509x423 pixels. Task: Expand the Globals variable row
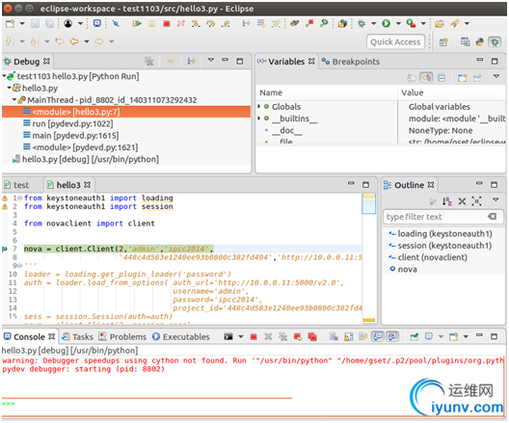pyautogui.click(x=259, y=106)
